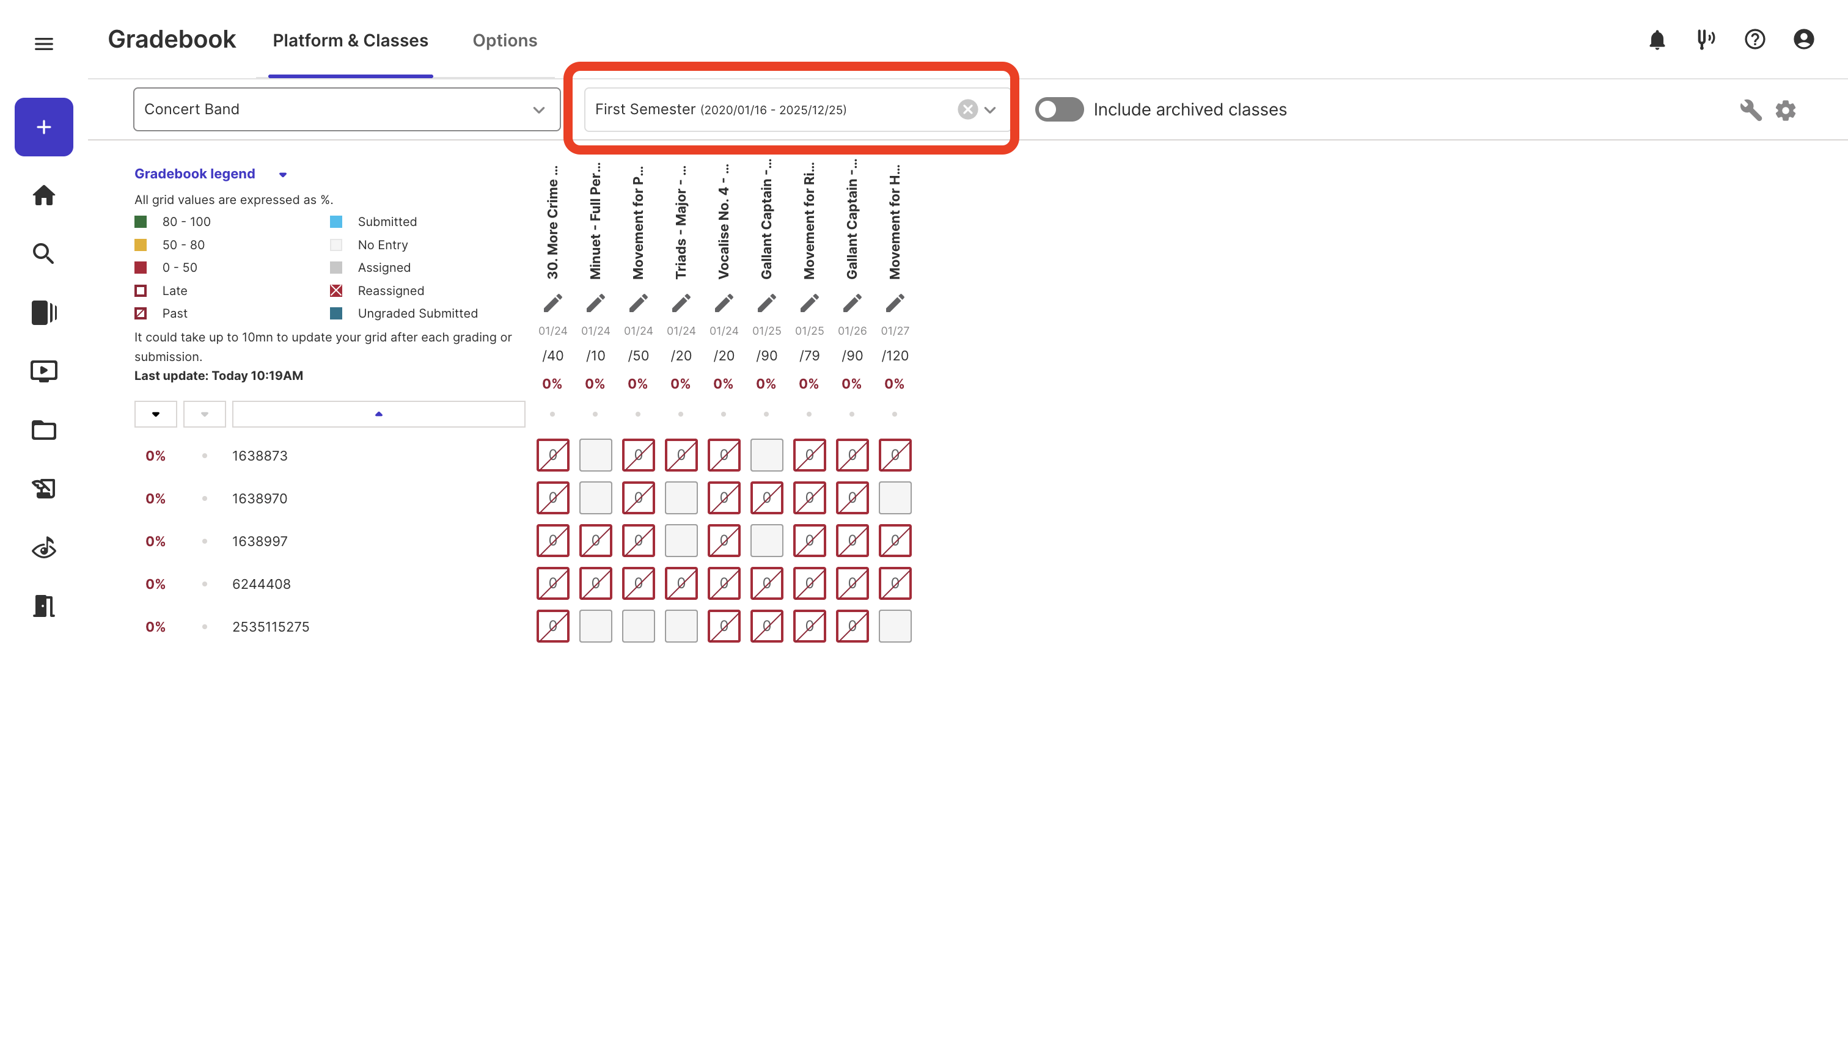
Task: Clear the First Semester selection with the x
Action: [x=967, y=109]
